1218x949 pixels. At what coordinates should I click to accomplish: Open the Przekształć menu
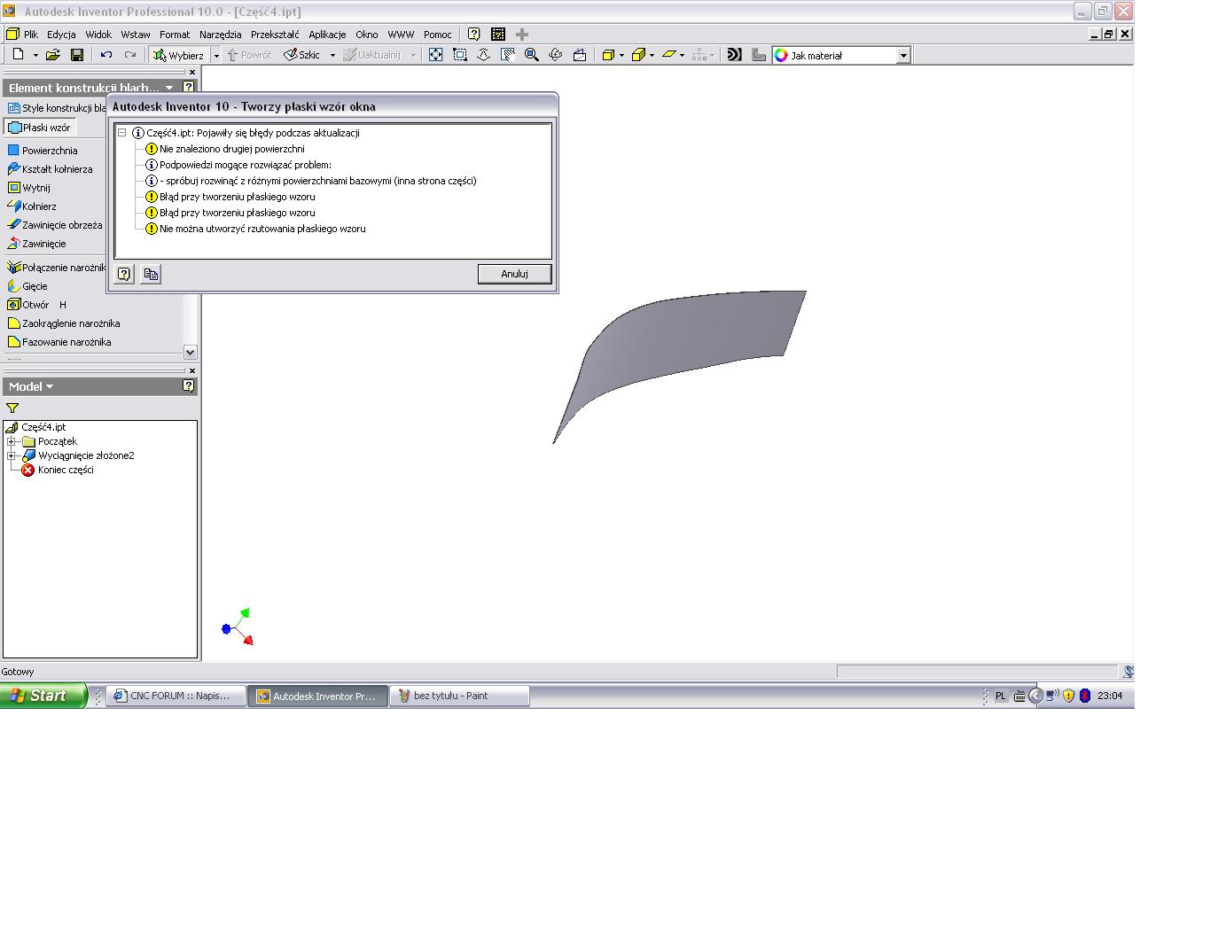coord(275,35)
